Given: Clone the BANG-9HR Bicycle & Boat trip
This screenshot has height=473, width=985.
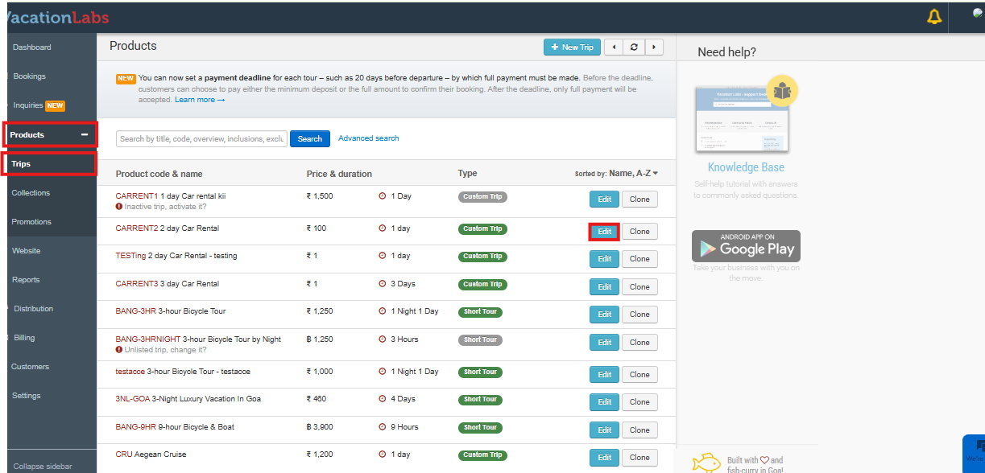Looking at the screenshot, I should tap(639, 430).
